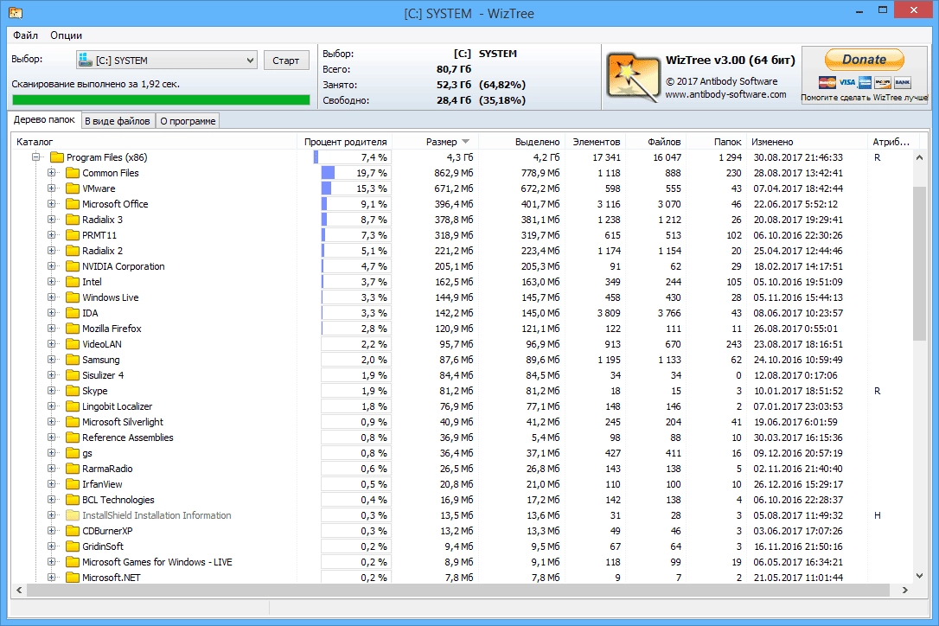Visit the www.antibody-software.com link

coord(725,94)
